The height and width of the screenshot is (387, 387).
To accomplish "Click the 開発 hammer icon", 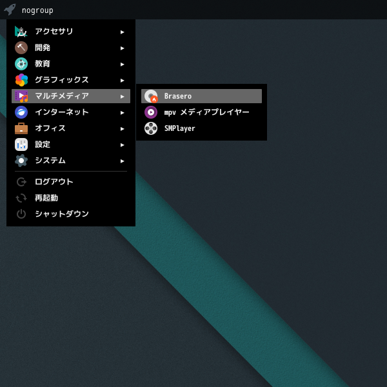I will click(21, 48).
